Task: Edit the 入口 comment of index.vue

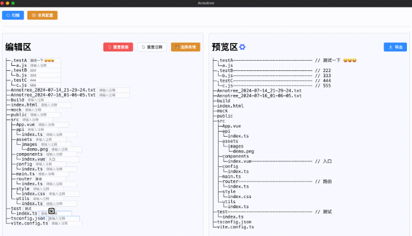Action: 63,159
